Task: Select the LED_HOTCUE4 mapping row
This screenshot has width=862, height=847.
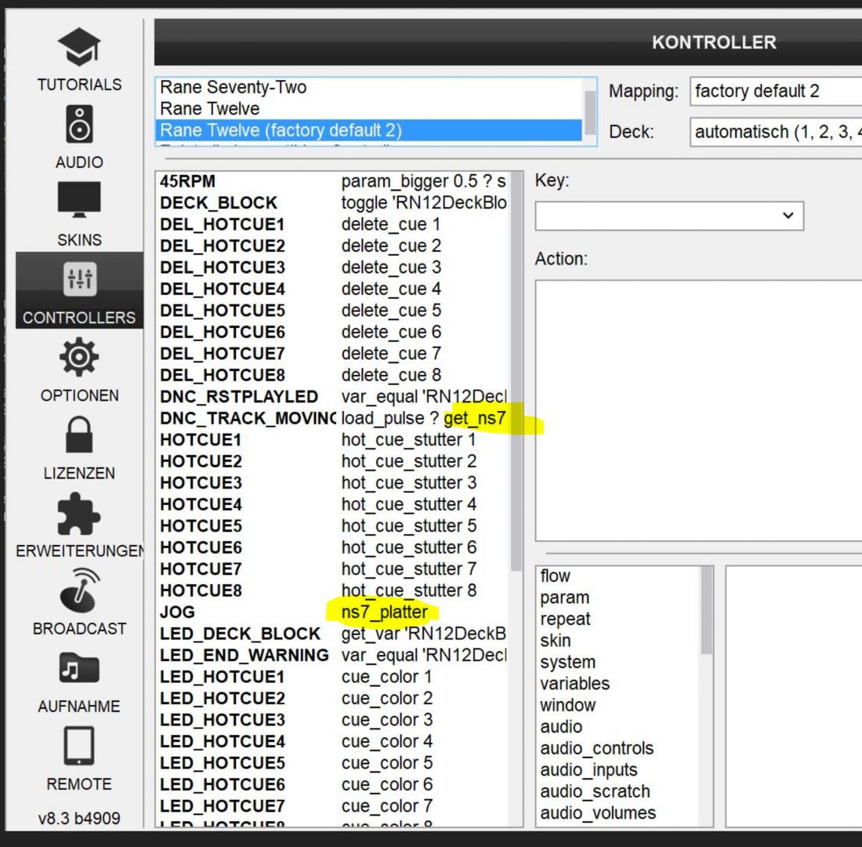Action: click(333, 741)
